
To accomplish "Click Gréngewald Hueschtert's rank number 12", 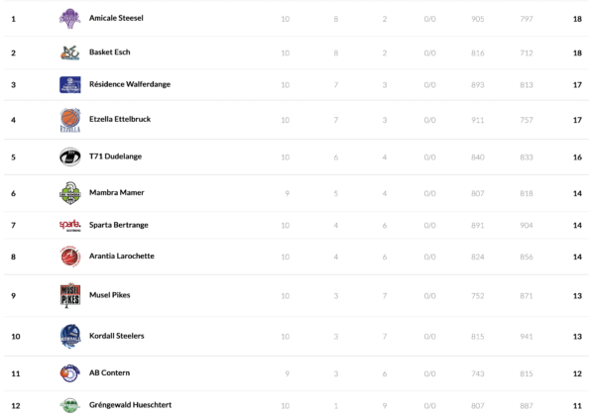I will (14, 405).
